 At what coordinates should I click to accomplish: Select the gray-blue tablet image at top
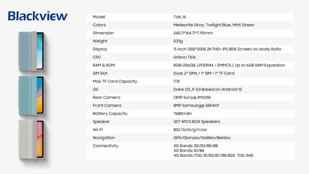click(31, 51)
